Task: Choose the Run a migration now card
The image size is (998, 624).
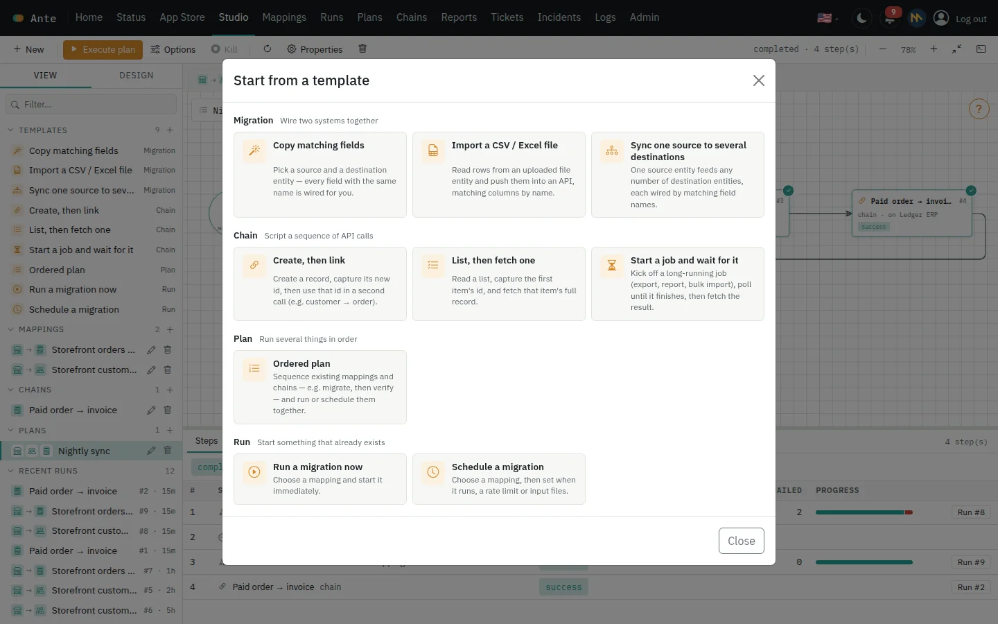Action: pyautogui.click(x=320, y=479)
